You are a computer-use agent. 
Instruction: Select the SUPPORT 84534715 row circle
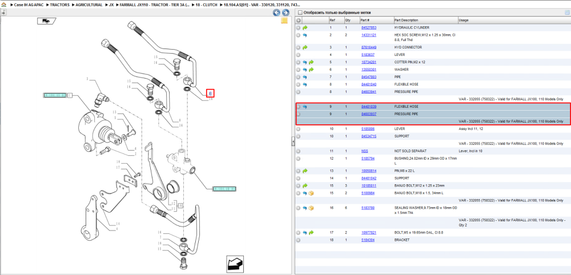[x=298, y=136]
